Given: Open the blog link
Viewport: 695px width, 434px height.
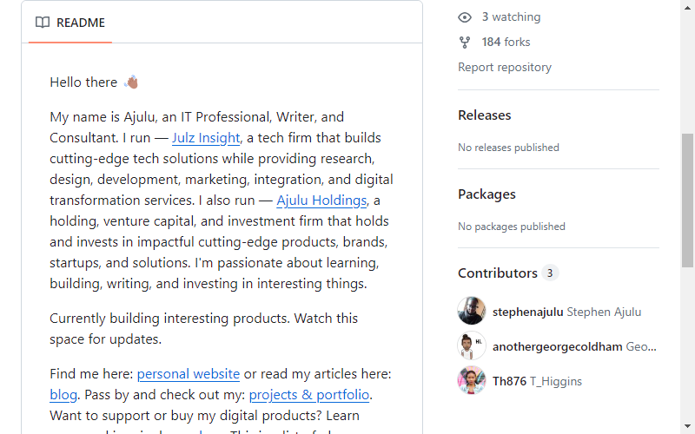Looking at the screenshot, I should [x=63, y=395].
